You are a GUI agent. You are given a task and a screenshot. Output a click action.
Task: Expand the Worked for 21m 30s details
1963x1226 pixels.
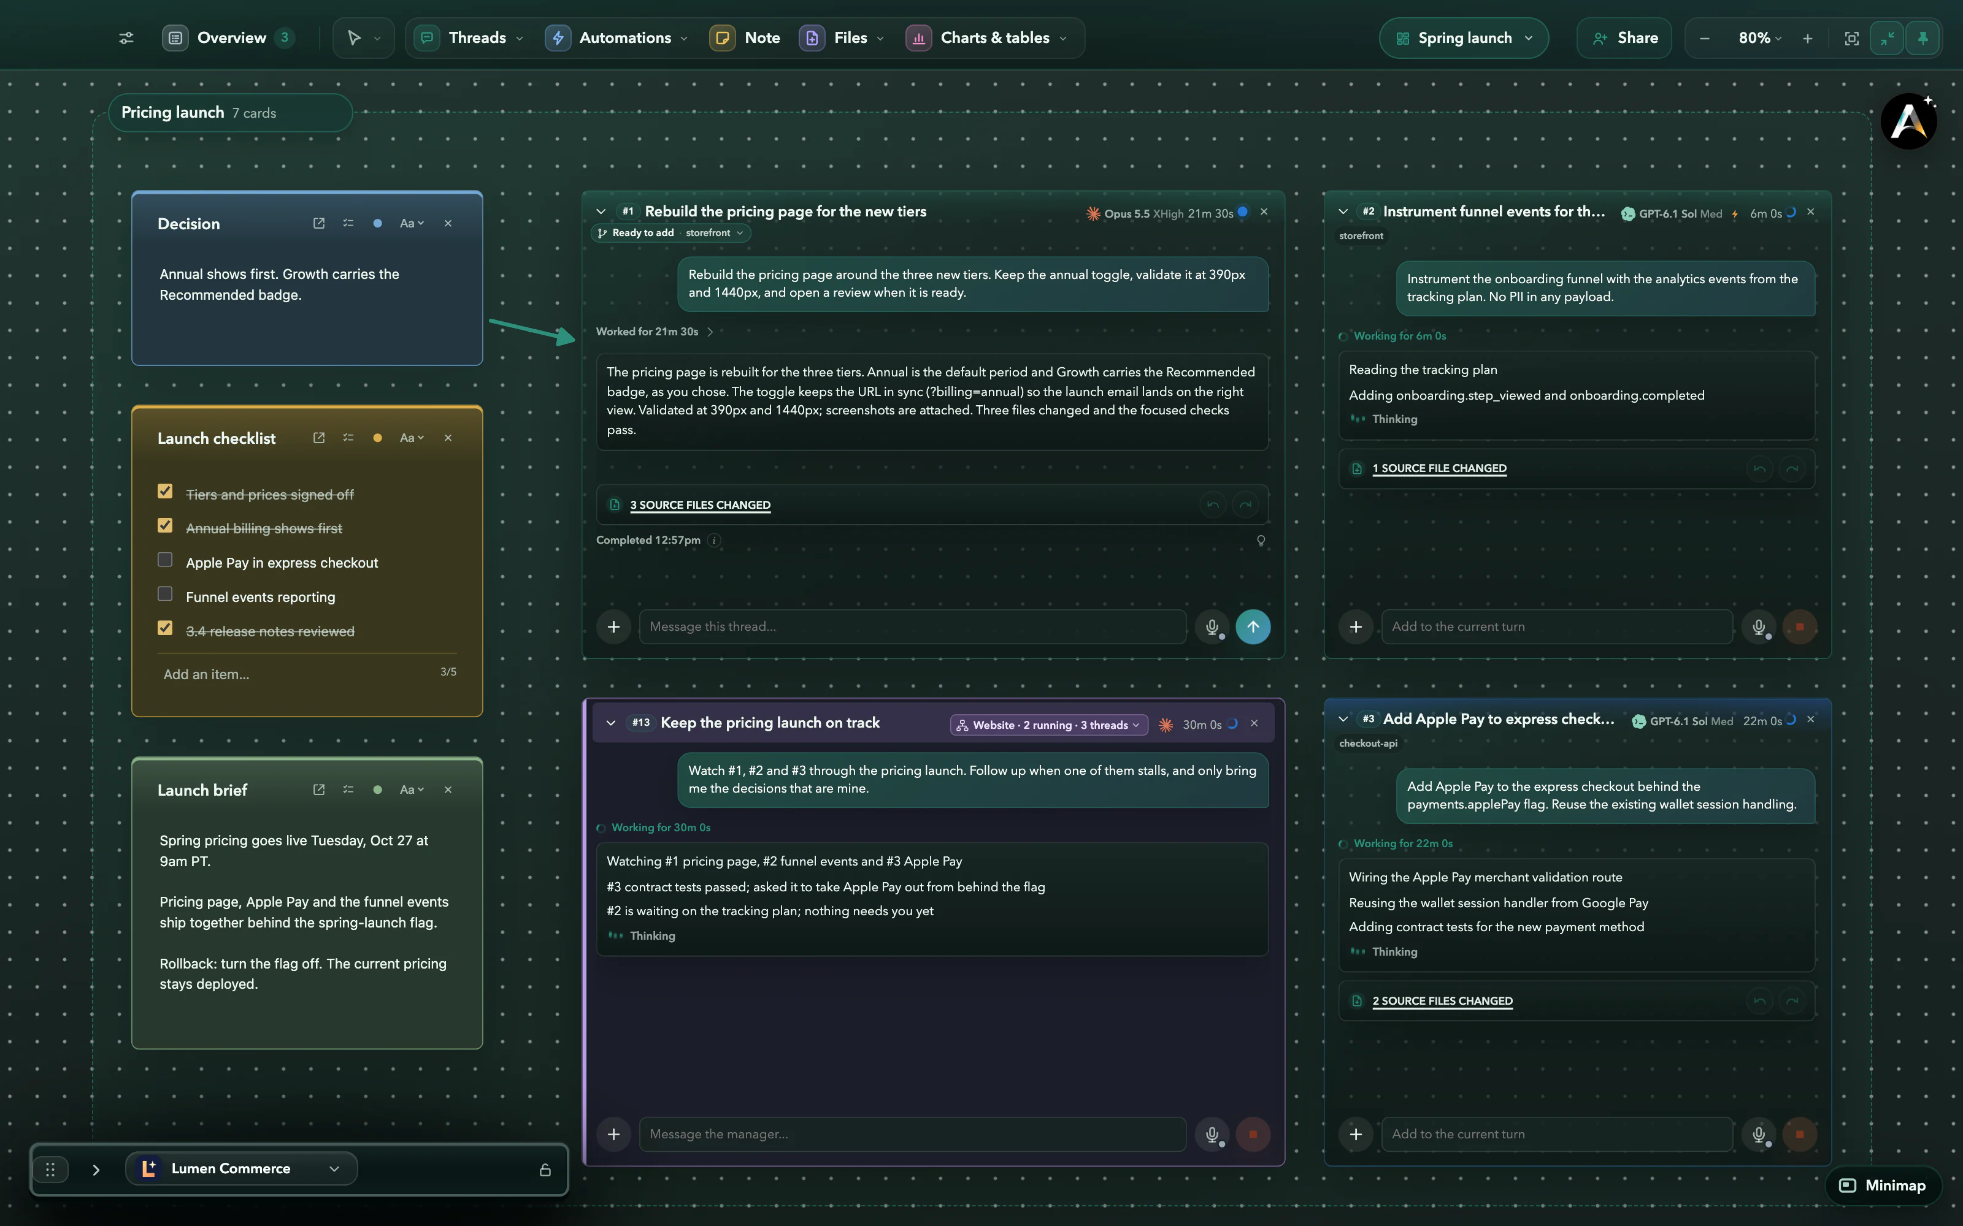(x=655, y=332)
